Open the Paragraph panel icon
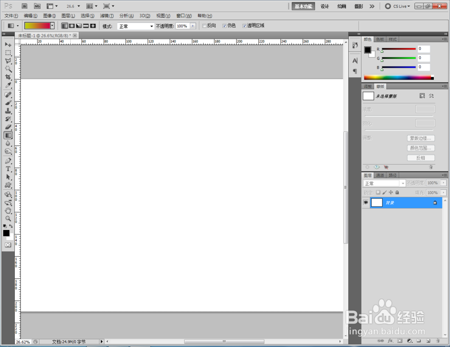 (x=355, y=71)
